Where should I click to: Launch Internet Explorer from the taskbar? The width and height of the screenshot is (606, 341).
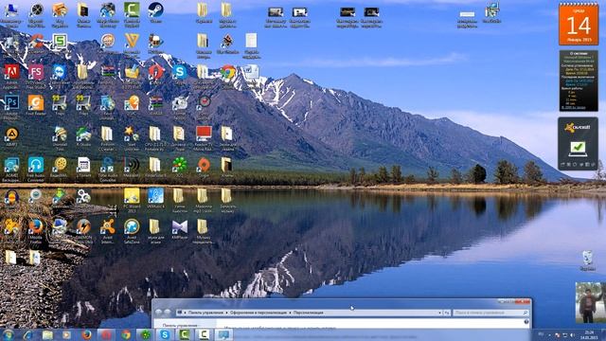[x=27, y=334]
